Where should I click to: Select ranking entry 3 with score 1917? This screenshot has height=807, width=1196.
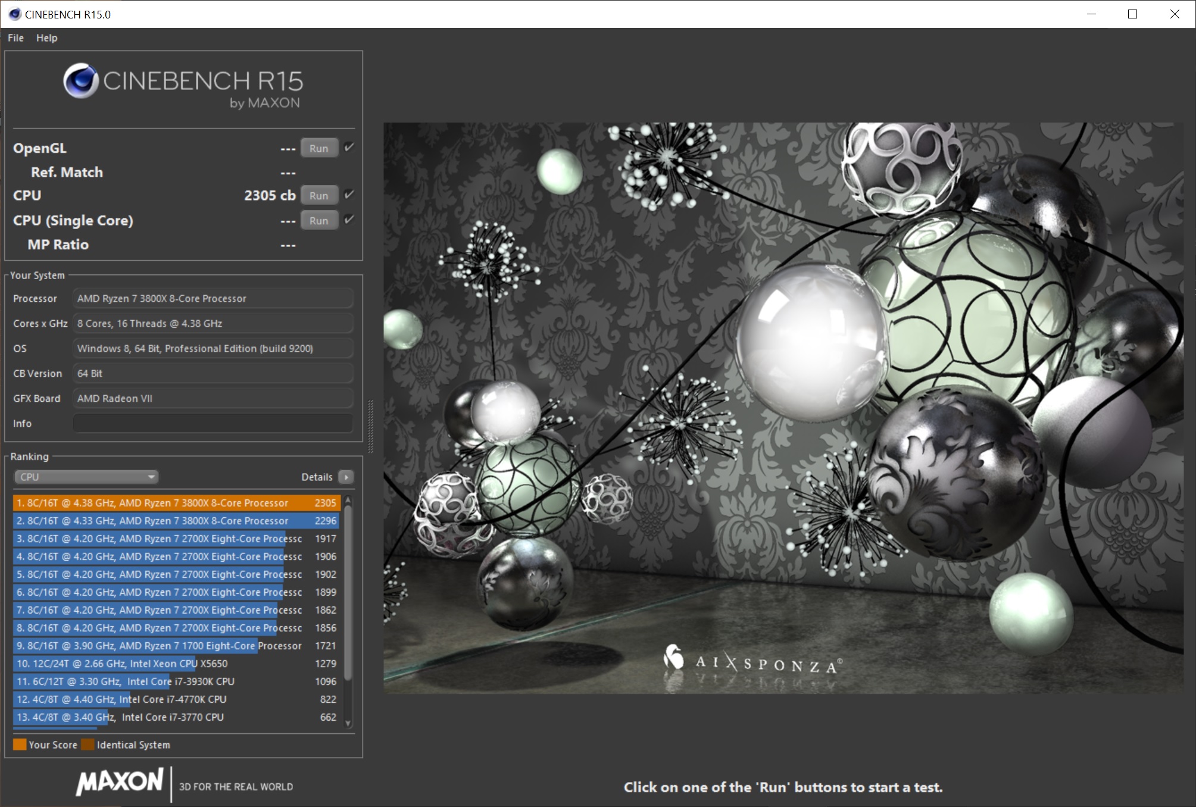click(x=177, y=539)
